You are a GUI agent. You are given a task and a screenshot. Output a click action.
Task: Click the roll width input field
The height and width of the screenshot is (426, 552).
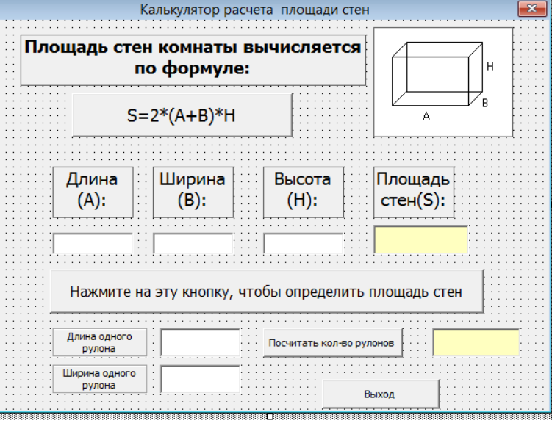click(201, 379)
